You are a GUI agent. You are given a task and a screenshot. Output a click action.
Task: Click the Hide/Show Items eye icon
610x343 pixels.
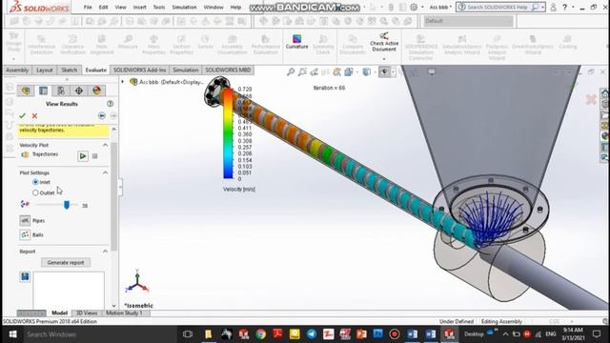[x=384, y=72]
